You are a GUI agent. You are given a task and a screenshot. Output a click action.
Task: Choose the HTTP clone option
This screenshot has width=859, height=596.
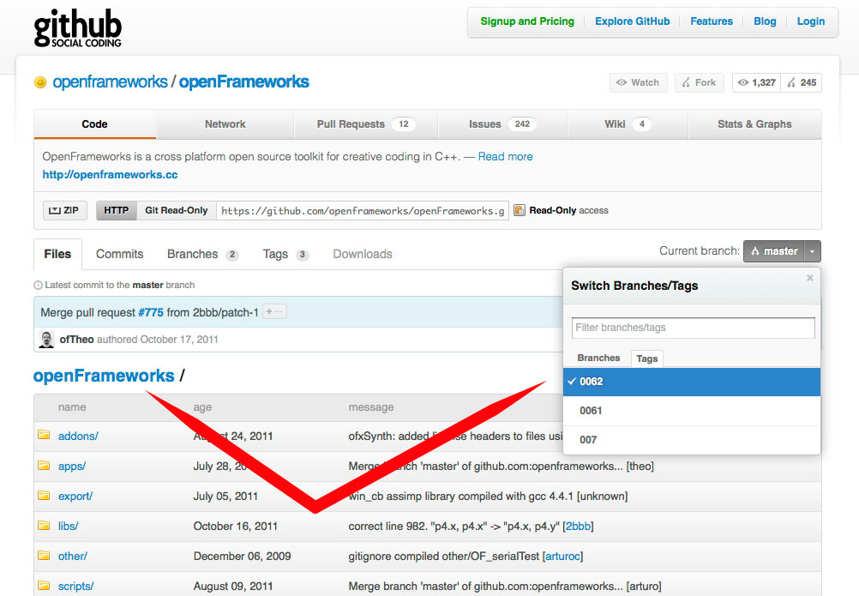116,210
